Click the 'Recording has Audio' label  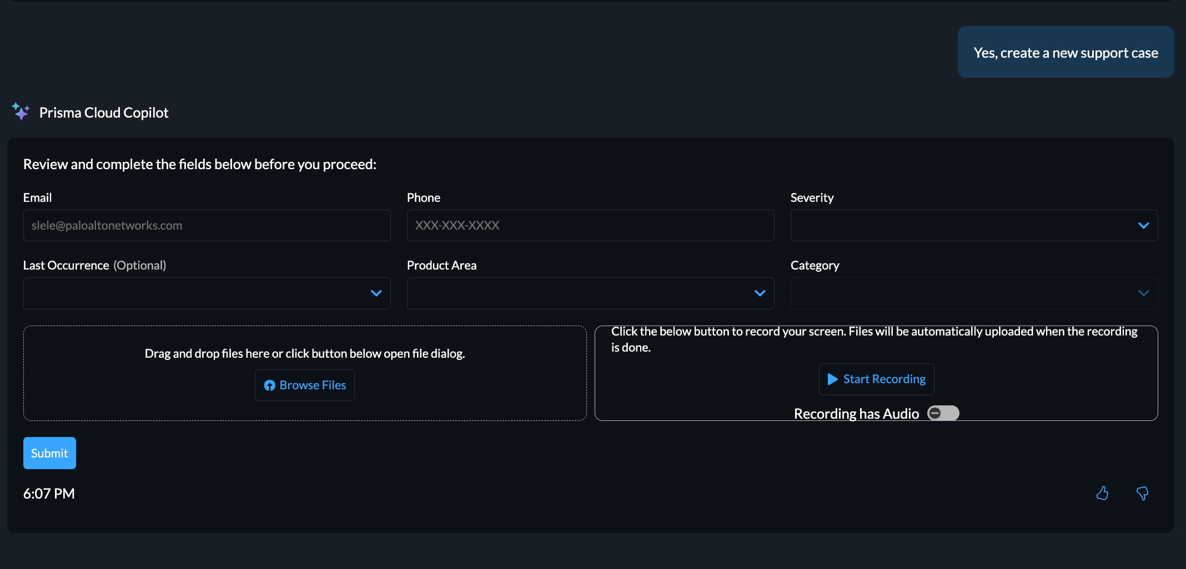tap(856, 414)
